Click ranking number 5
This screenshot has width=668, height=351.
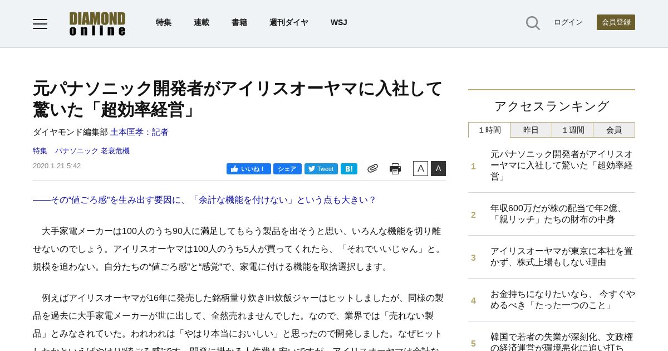click(474, 343)
